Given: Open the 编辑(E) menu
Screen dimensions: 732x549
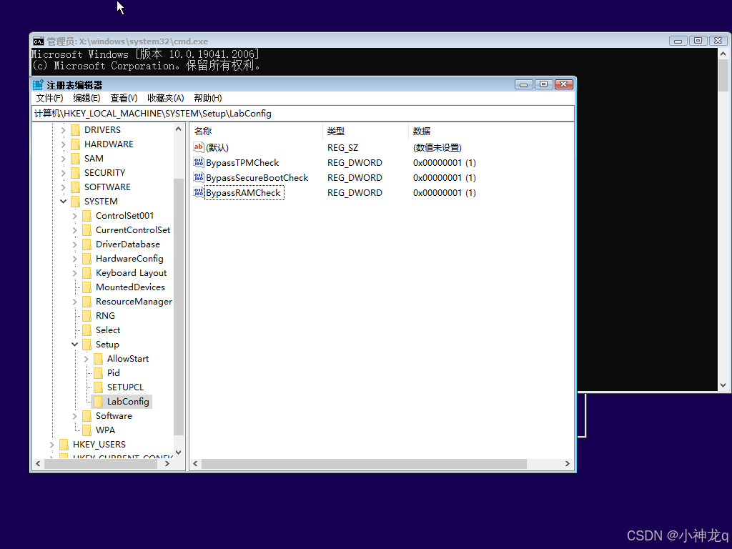Looking at the screenshot, I should tap(86, 98).
